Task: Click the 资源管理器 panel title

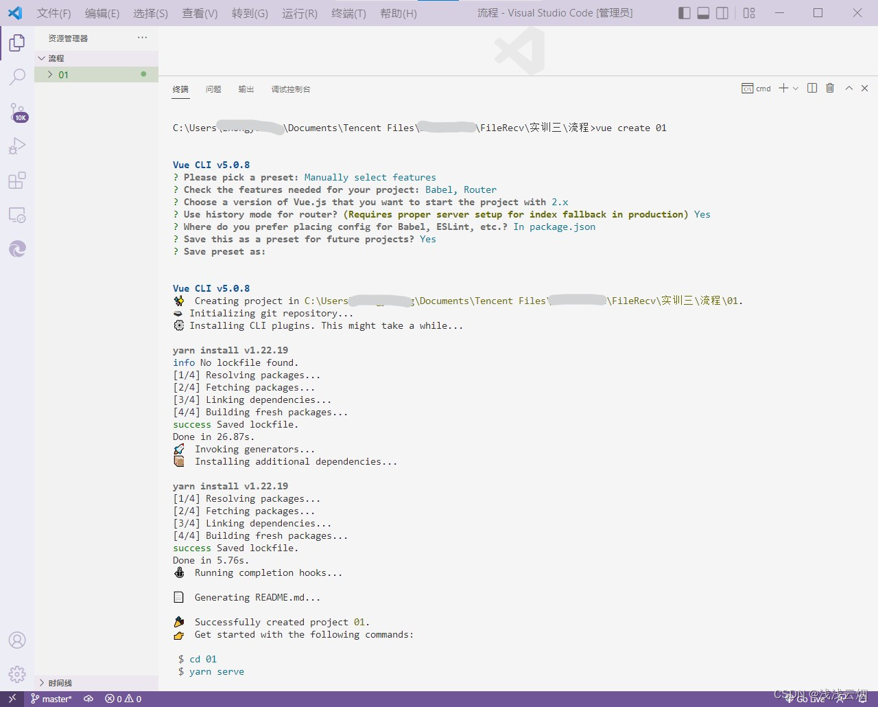Action: coord(68,38)
